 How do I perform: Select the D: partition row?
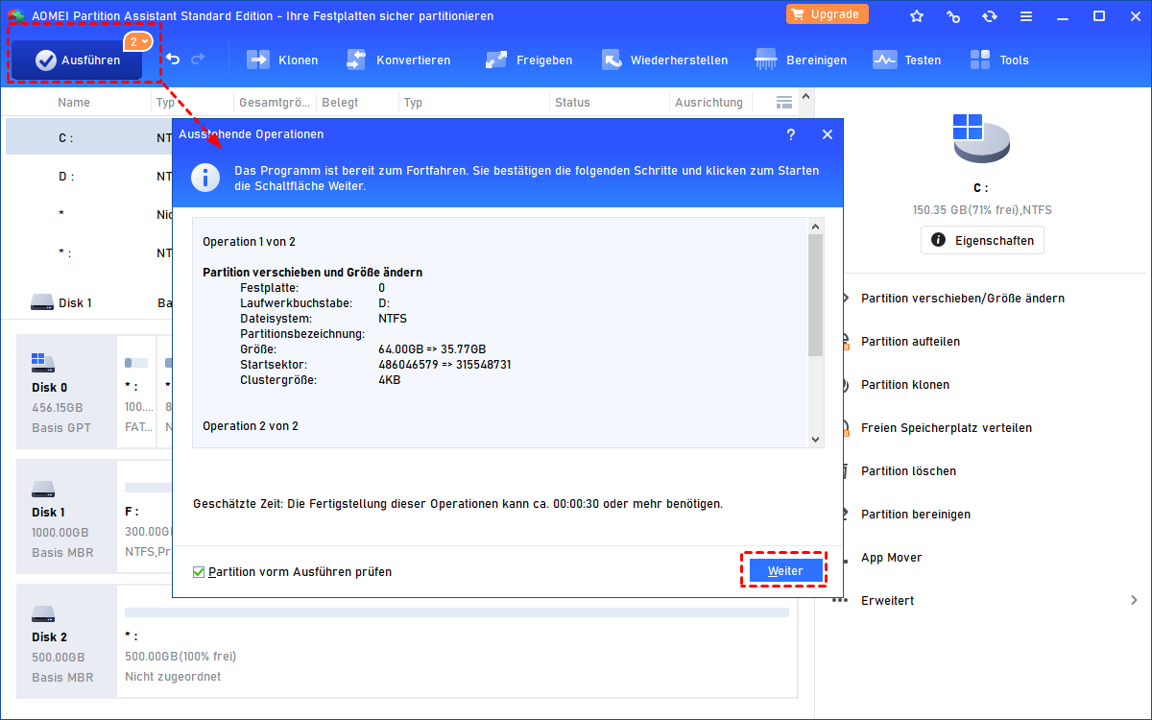point(88,176)
